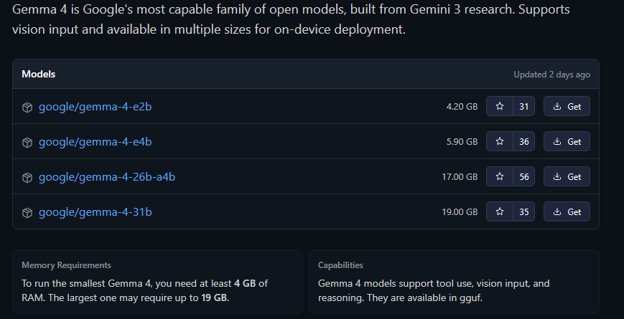
Task: Click package icon beside gemma-4-e2b
Action: (27, 108)
